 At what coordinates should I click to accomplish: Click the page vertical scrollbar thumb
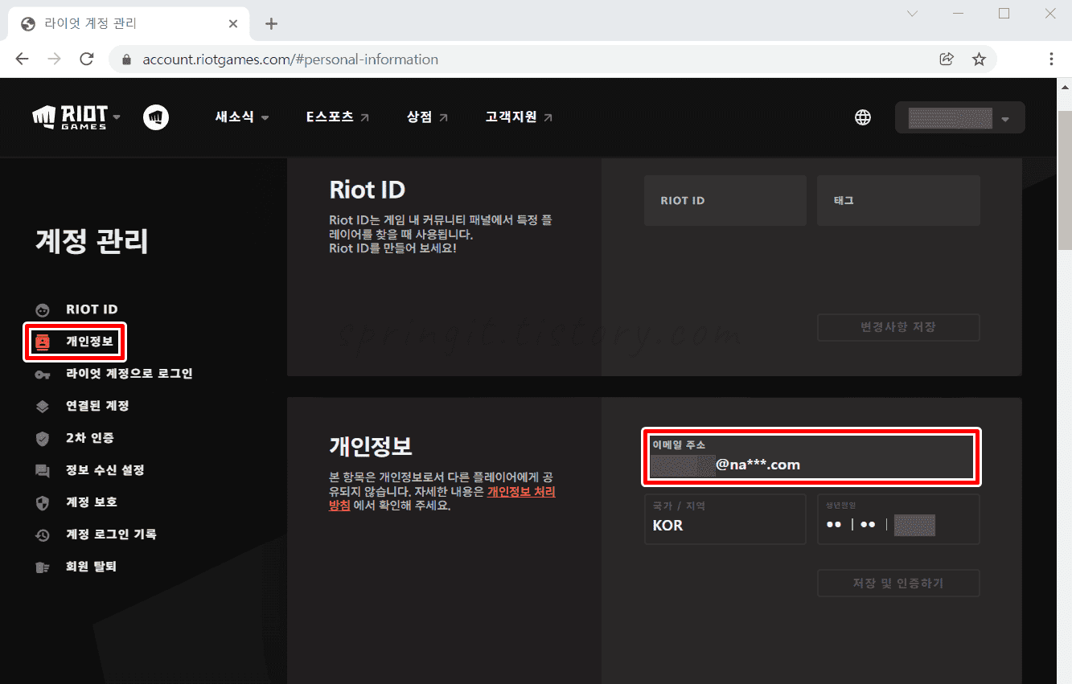point(1064,181)
